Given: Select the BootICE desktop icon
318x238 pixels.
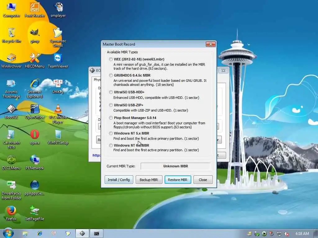Looking at the screenshot, I should point(11,111).
